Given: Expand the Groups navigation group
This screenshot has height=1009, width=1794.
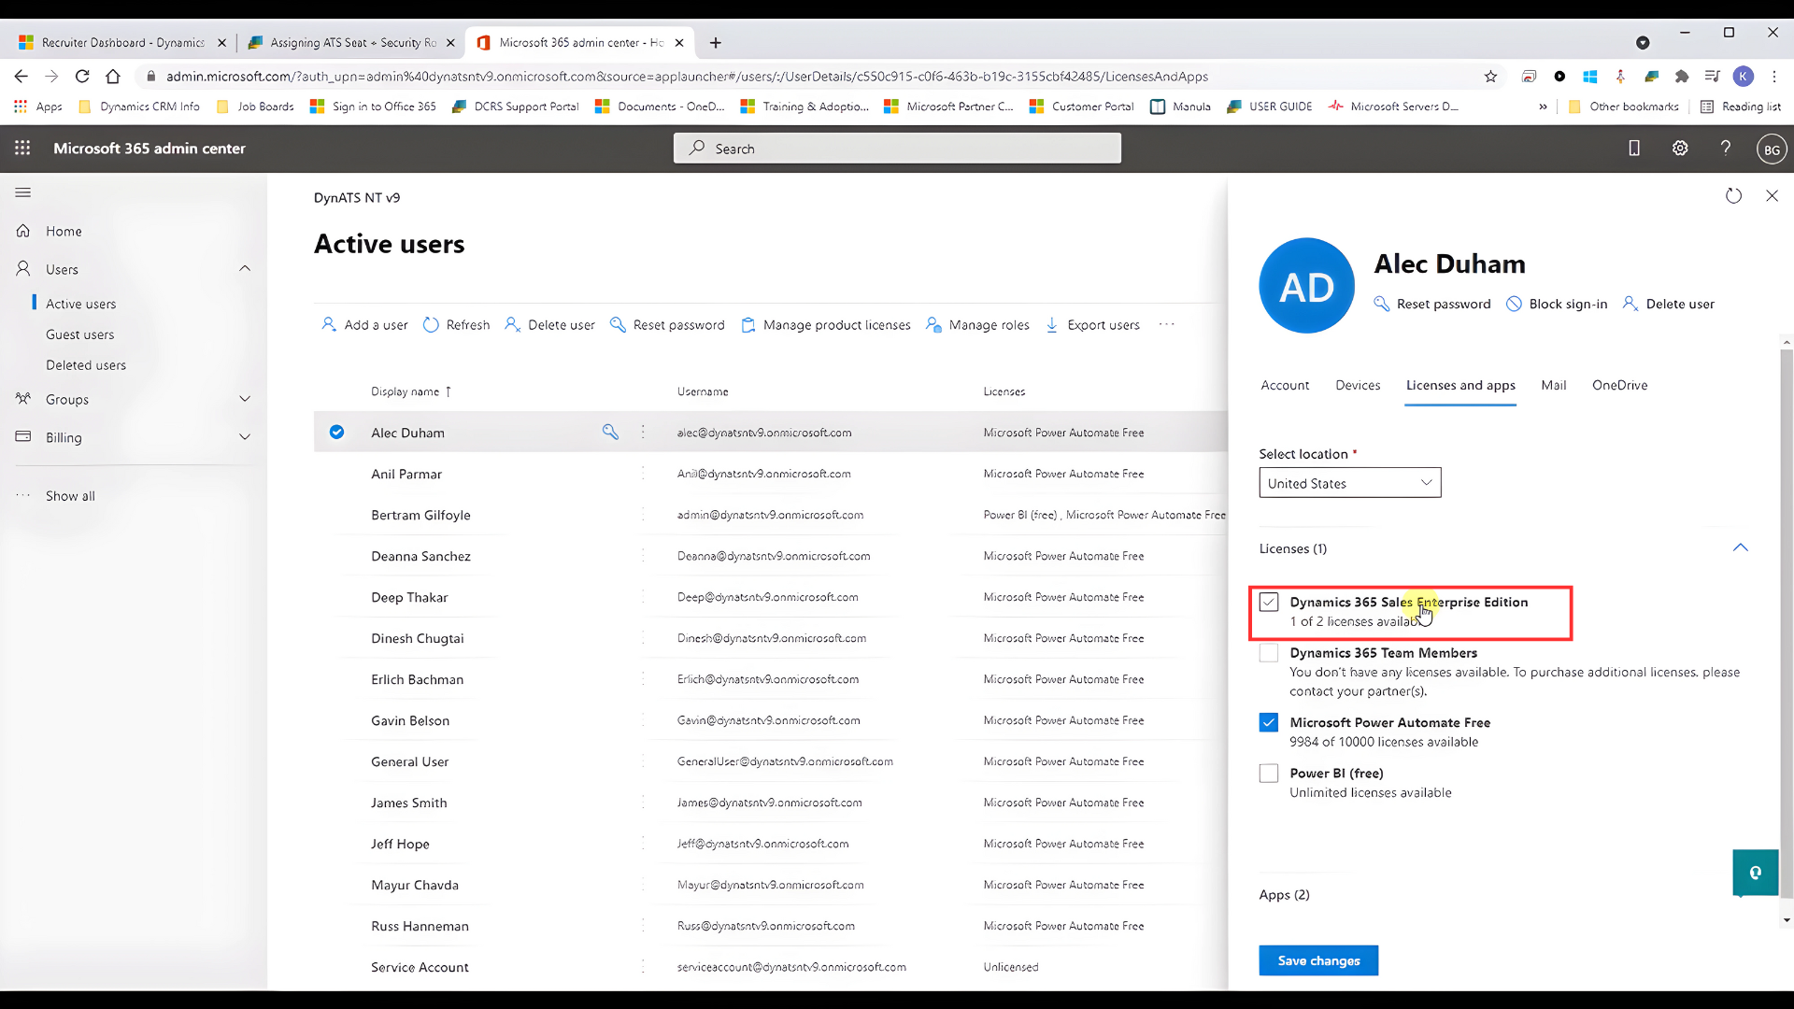Looking at the screenshot, I should click(x=245, y=399).
